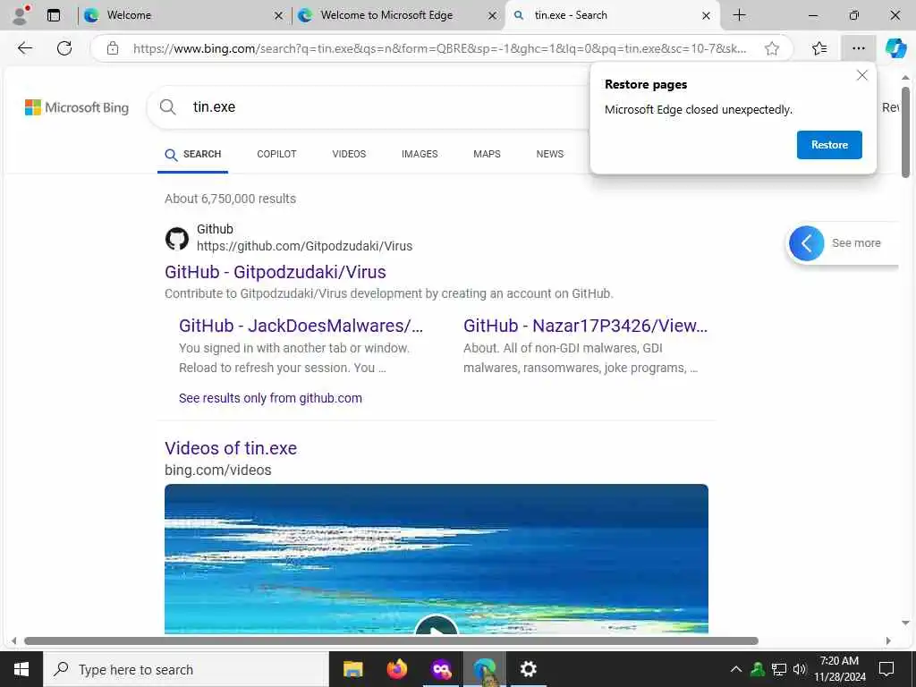Open the volume control tray icon
The width and height of the screenshot is (916, 687).
pyautogui.click(x=799, y=669)
